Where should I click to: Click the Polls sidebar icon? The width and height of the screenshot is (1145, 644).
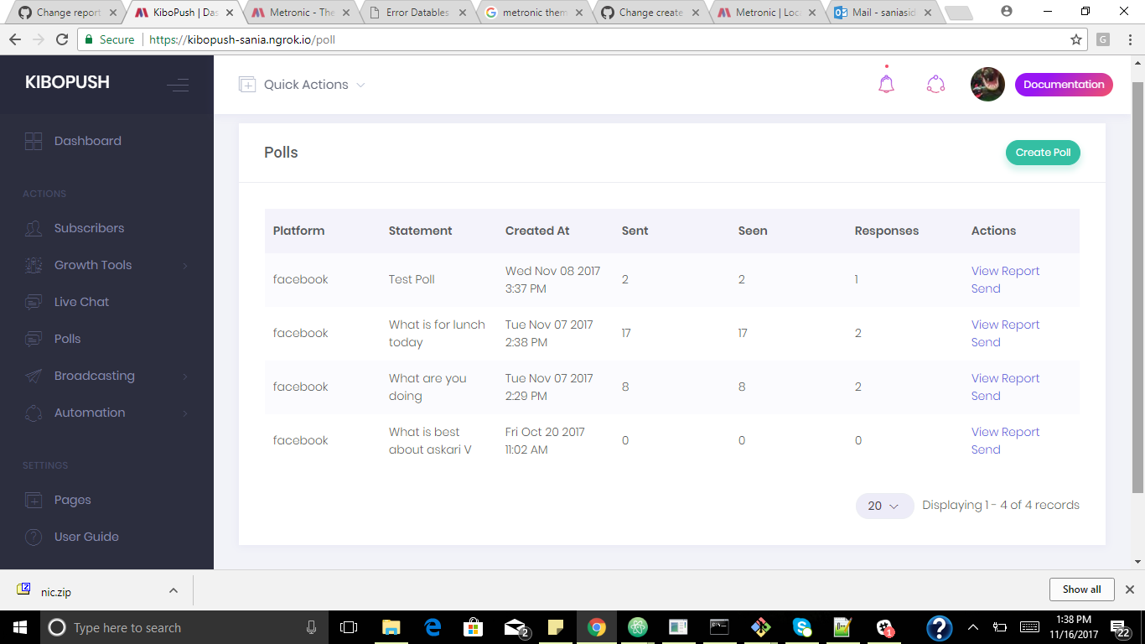[x=33, y=339]
